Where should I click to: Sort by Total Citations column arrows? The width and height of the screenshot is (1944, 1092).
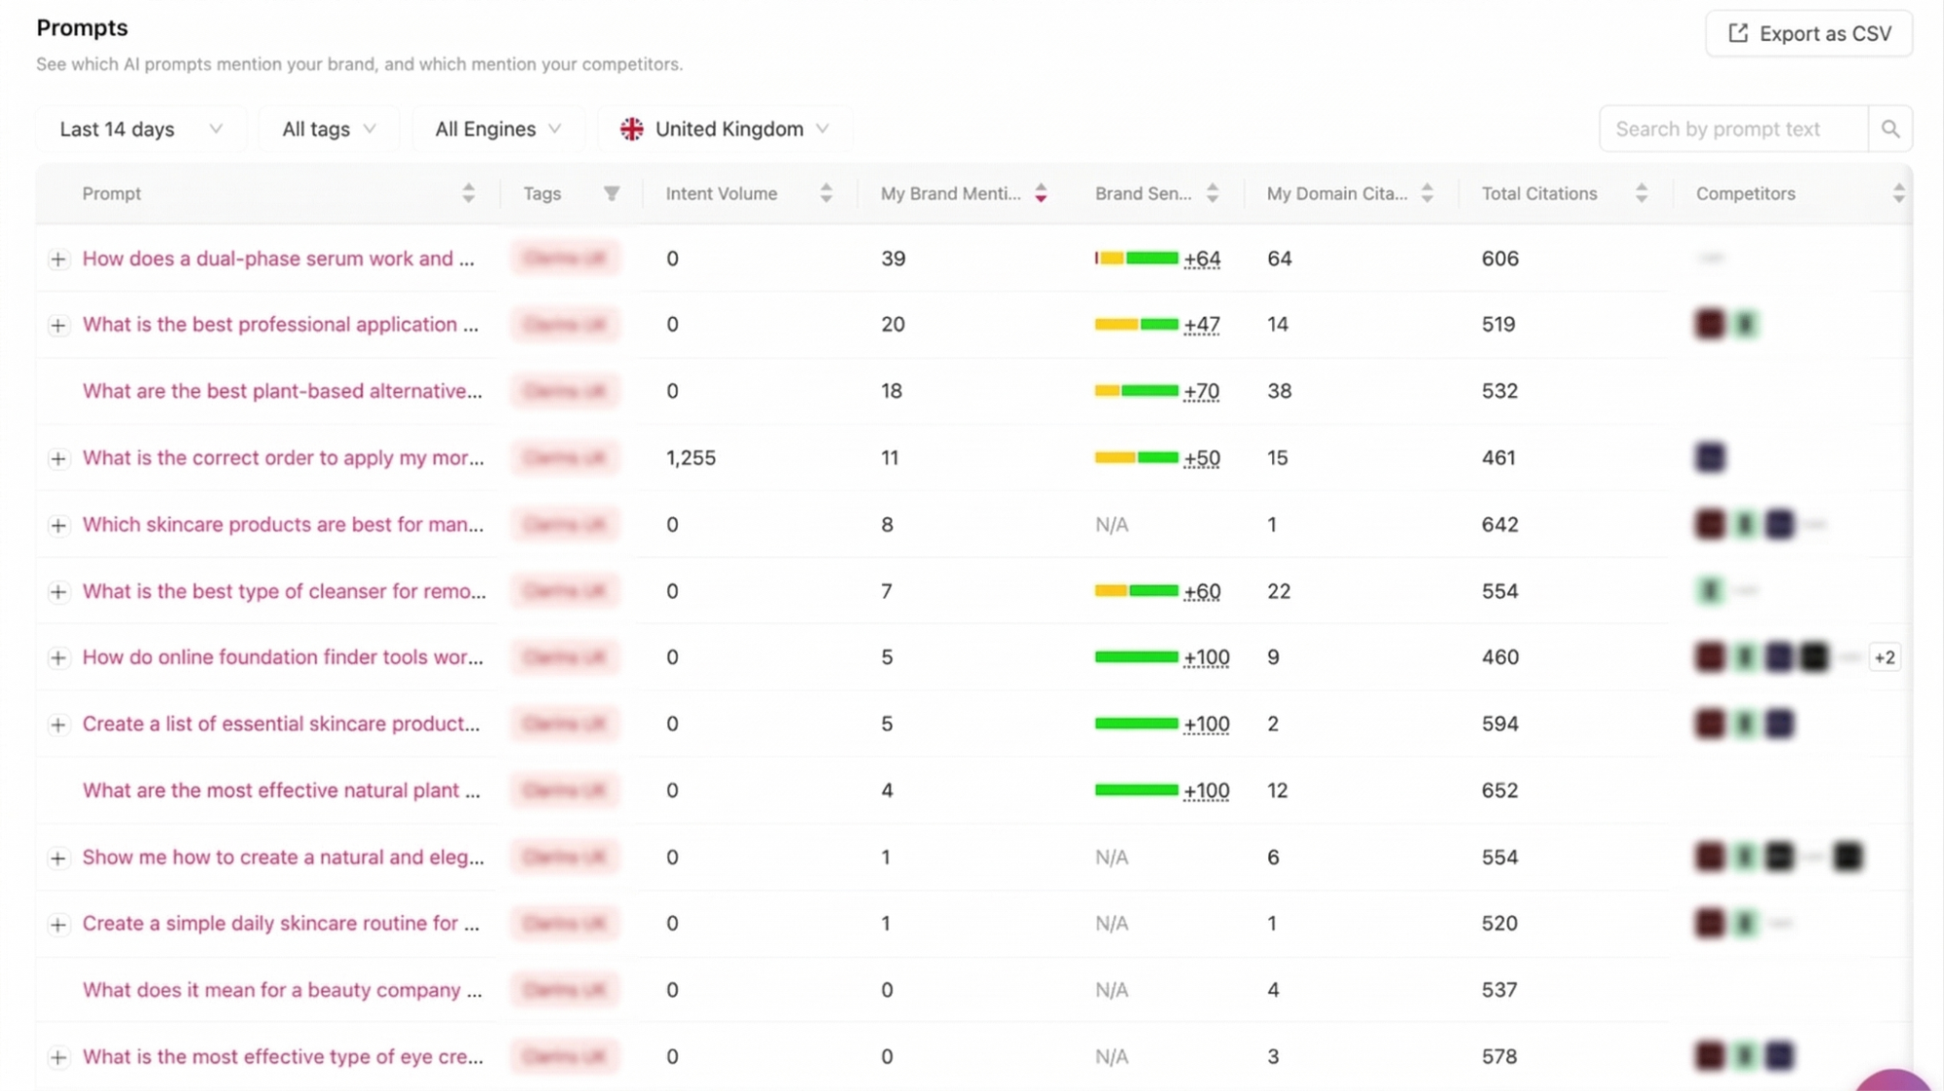[x=1641, y=194]
